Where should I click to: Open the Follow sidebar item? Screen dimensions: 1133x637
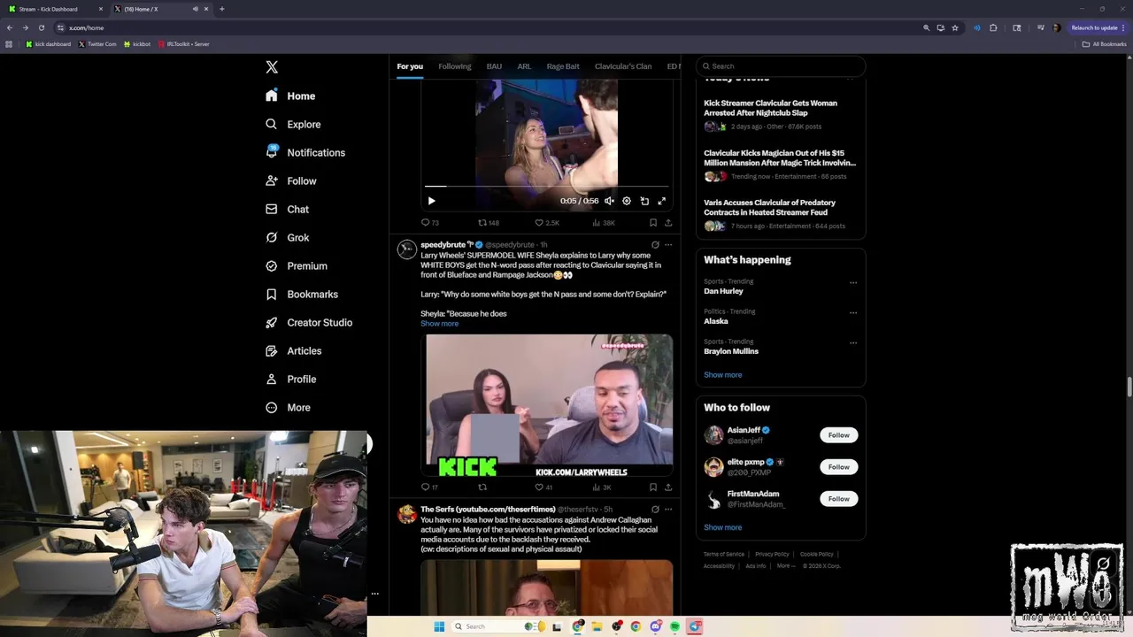pyautogui.click(x=290, y=180)
